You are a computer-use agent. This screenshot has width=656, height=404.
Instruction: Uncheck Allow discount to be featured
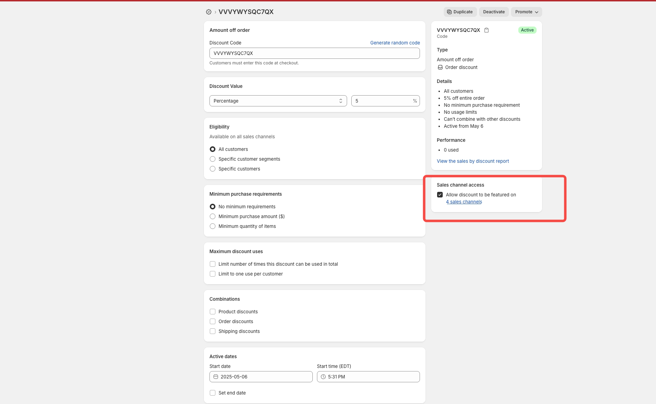click(x=440, y=195)
